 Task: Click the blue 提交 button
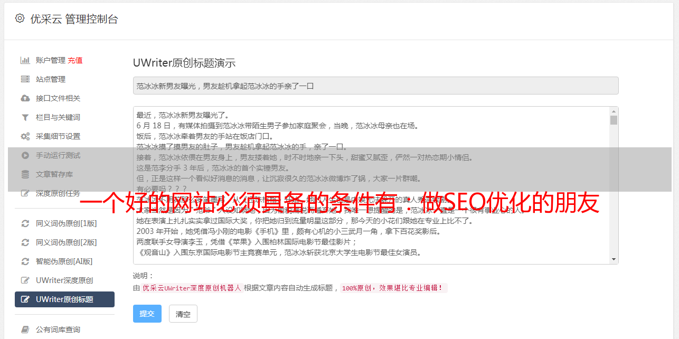[147, 314]
